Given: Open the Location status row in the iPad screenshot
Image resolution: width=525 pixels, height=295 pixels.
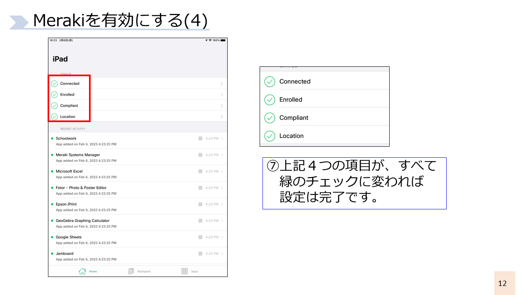Looking at the screenshot, I should 138,116.
